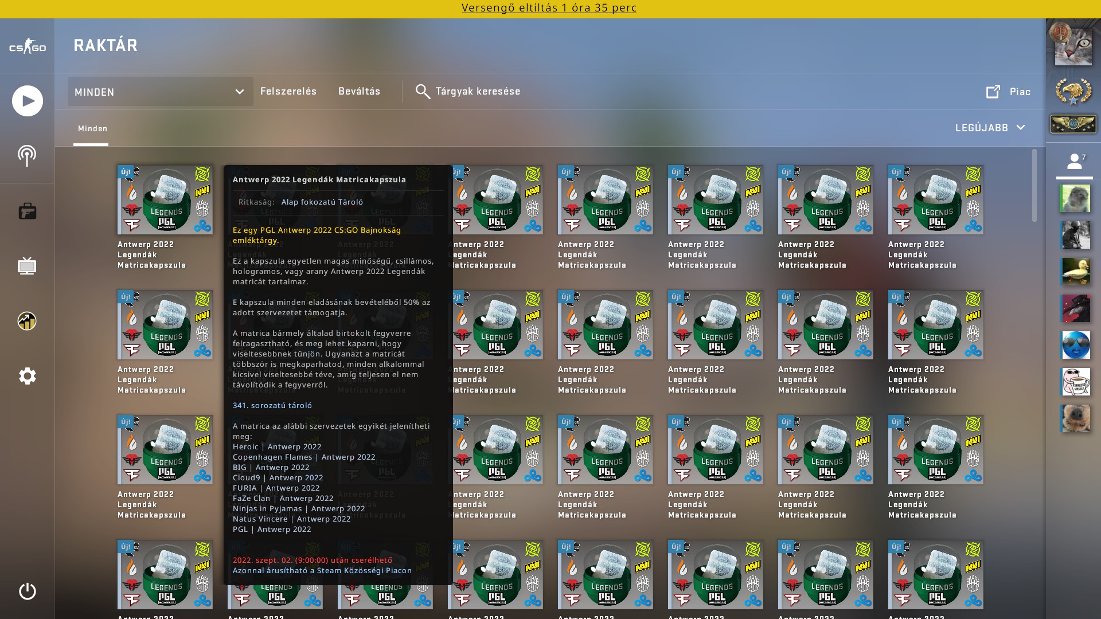Click the Versengő eltiltás banner link
Image resolution: width=1101 pixels, height=619 pixels.
click(549, 8)
